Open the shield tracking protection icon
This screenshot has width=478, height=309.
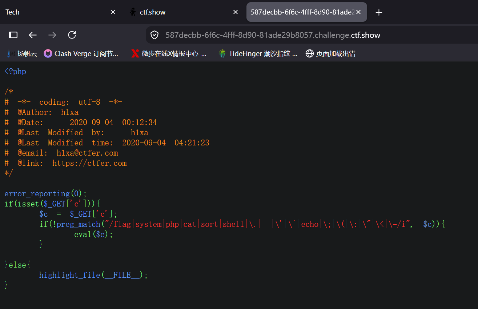[x=154, y=35]
